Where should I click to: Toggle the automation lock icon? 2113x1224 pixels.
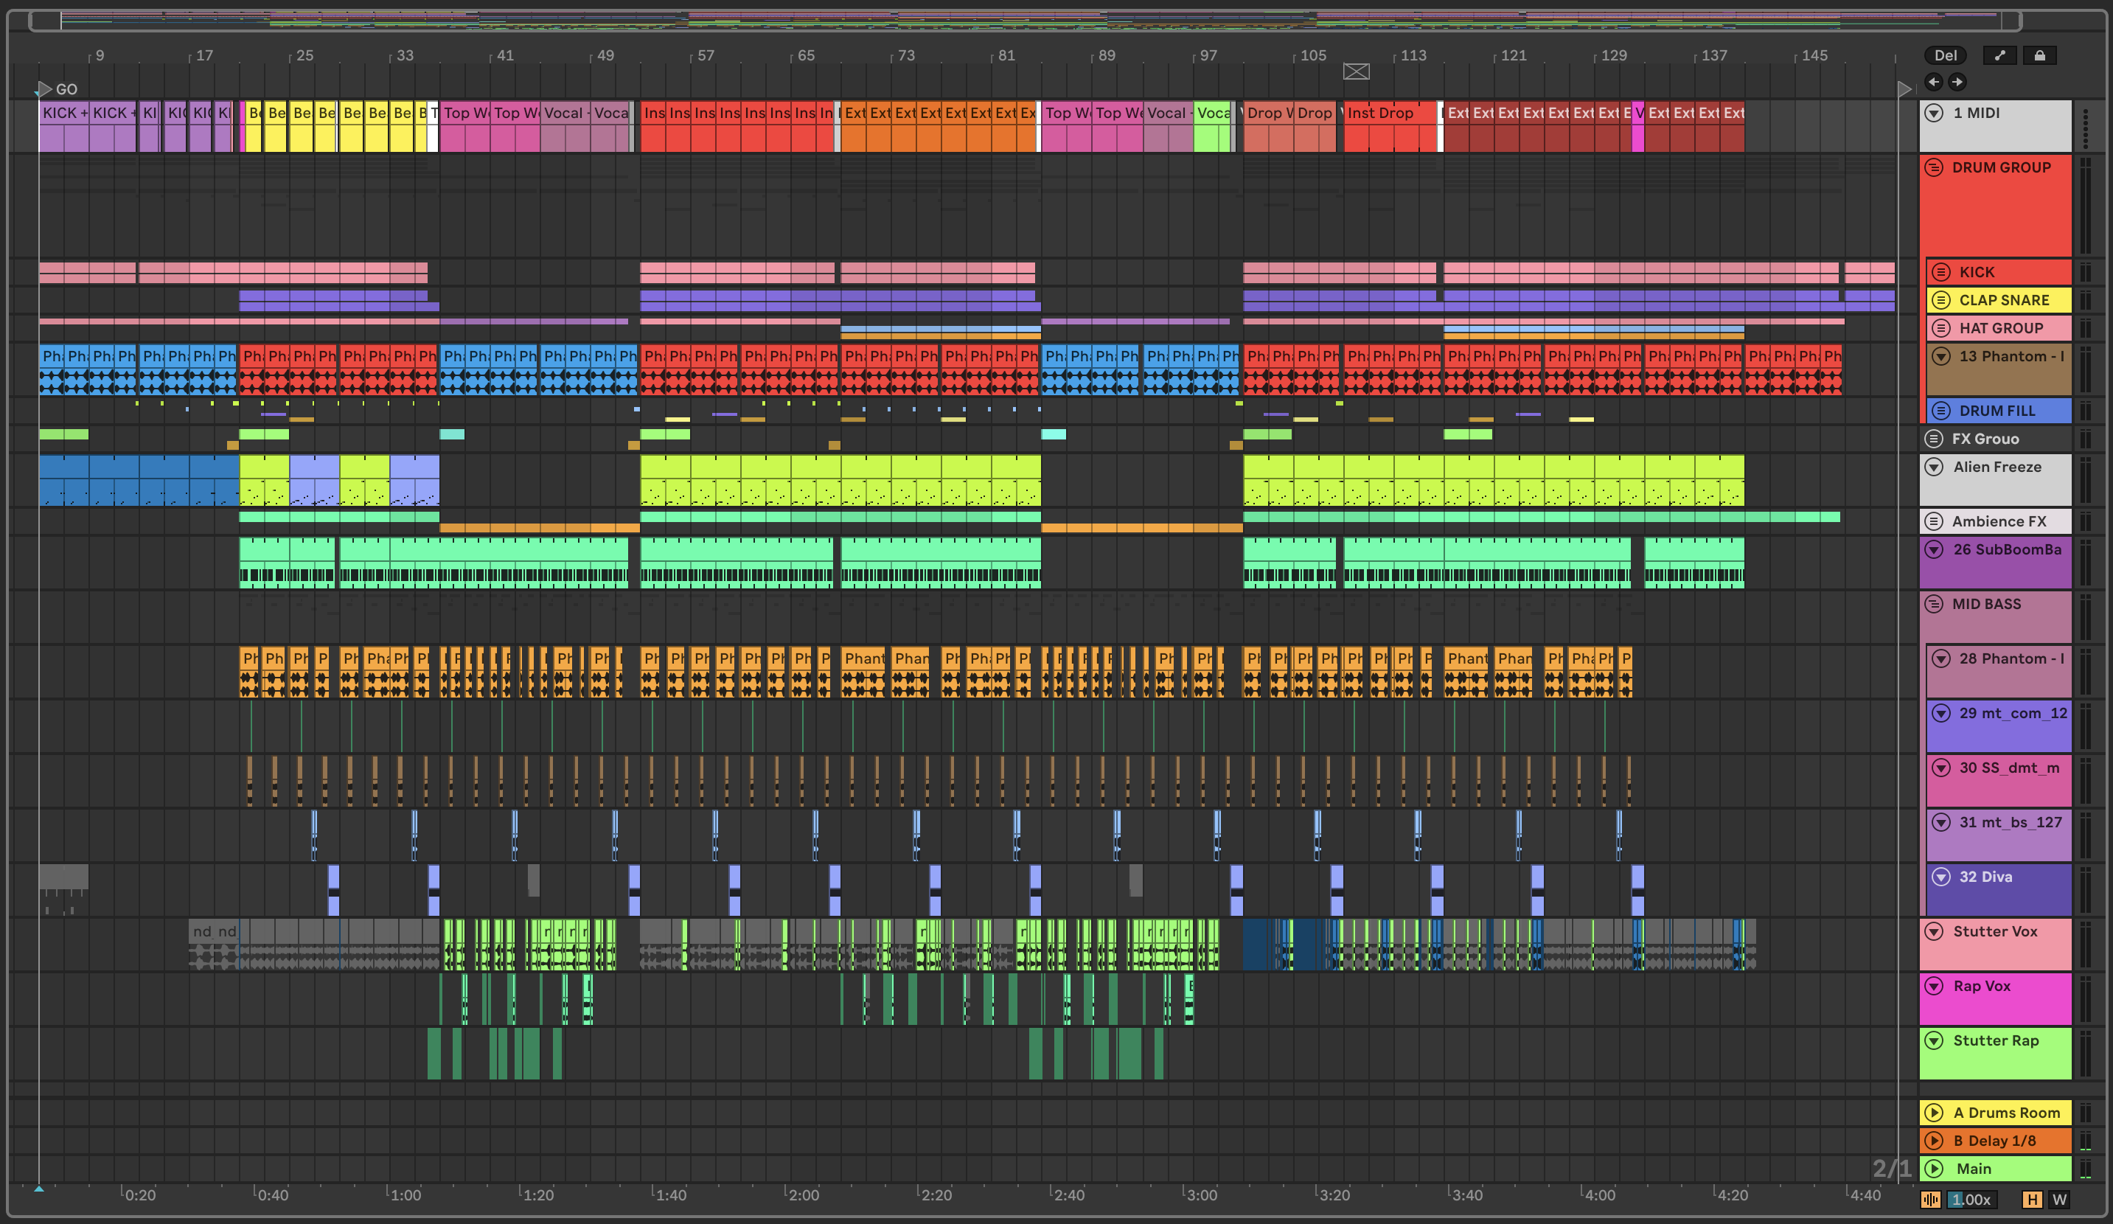click(x=2039, y=55)
